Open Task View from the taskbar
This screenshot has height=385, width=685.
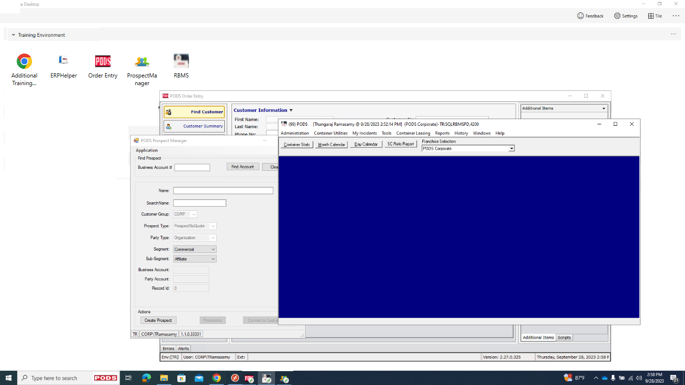tap(128, 378)
